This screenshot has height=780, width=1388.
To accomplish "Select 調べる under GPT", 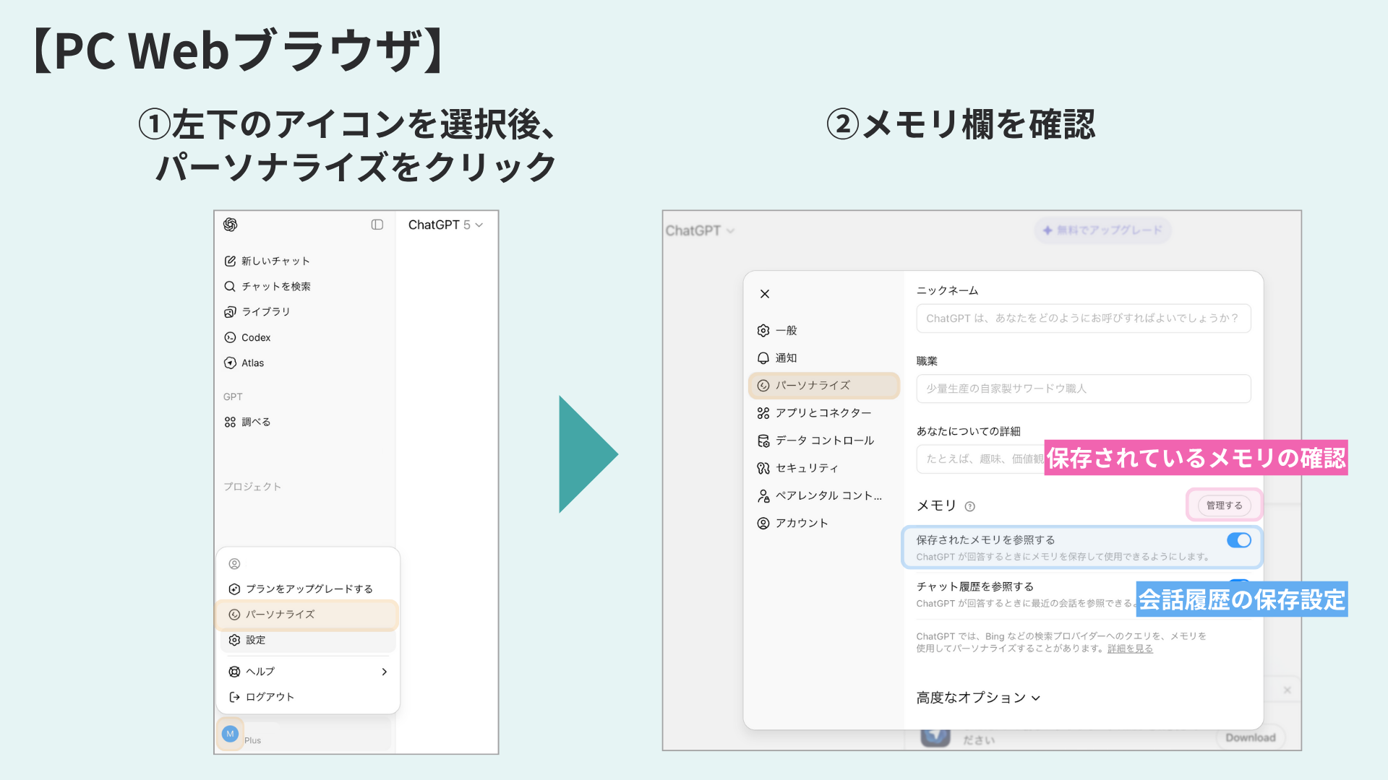I will click(254, 421).
